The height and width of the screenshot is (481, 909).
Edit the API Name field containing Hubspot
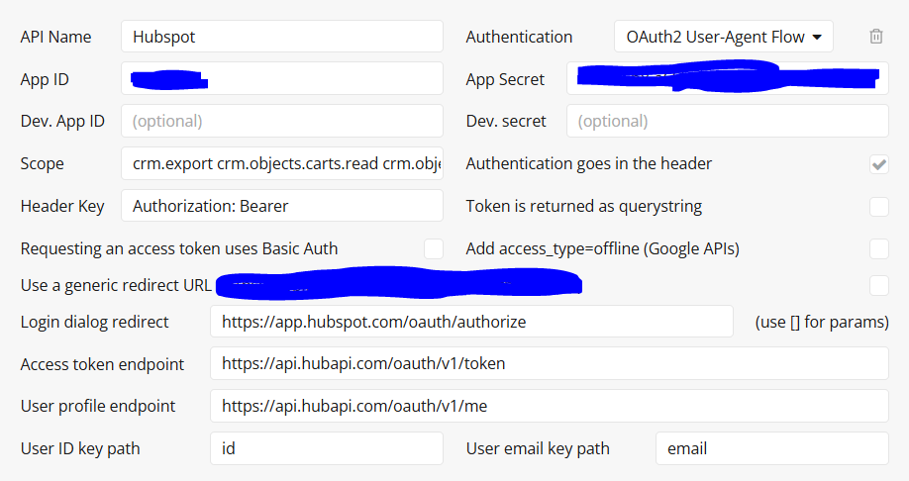pos(282,37)
